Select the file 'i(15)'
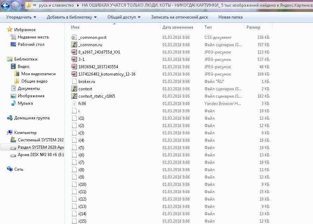 click(82, 221)
